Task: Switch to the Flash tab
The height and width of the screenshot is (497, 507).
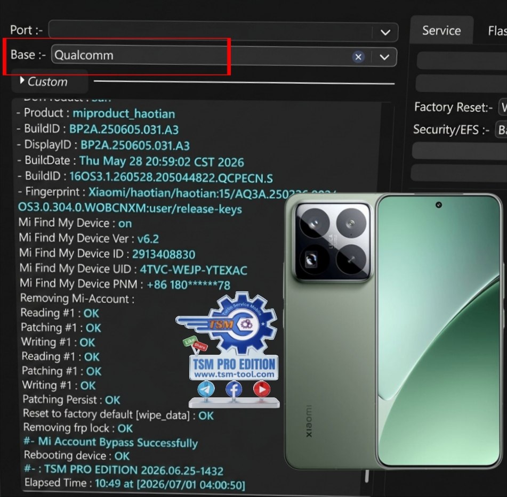Action: (497, 31)
